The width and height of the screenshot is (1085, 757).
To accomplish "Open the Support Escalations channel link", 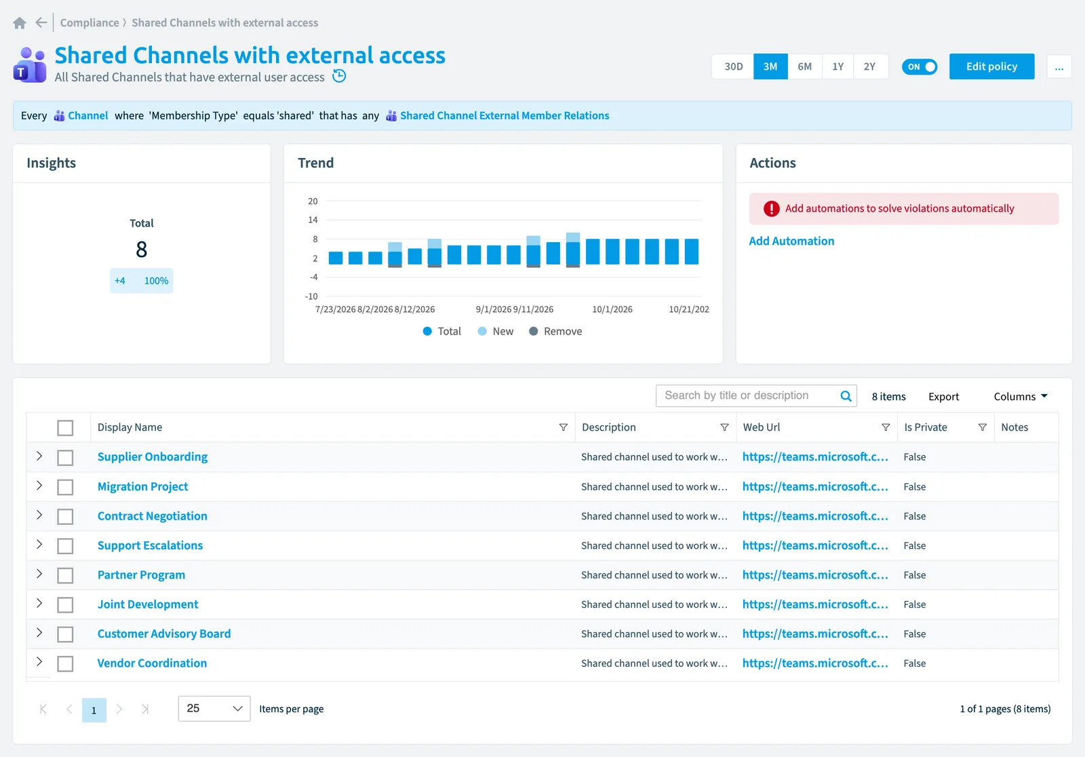I will pyautogui.click(x=150, y=545).
